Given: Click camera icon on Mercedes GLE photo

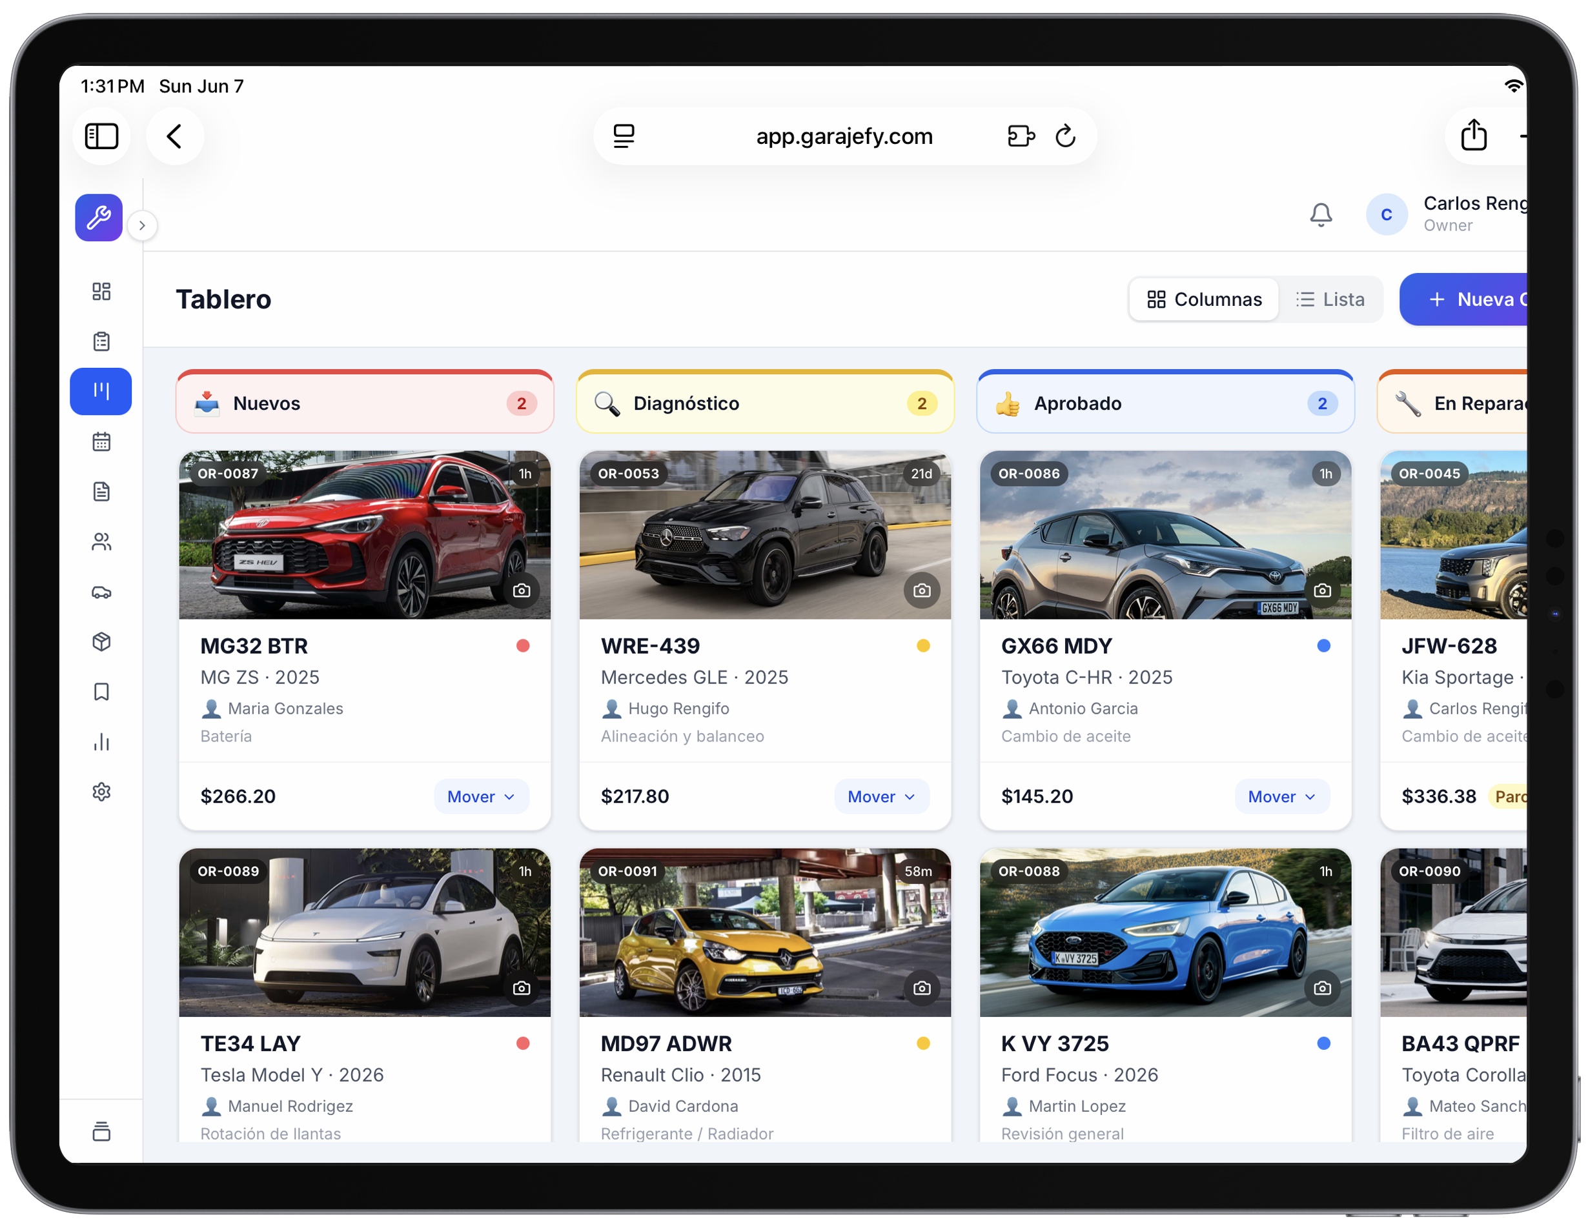Looking at the screenshot, I should (922, 590).
